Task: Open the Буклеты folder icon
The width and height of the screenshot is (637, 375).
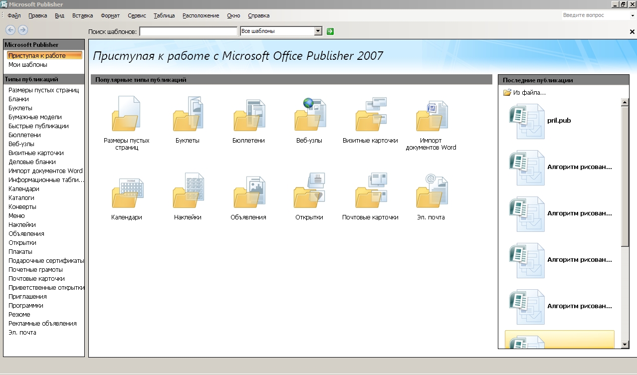Action: click(188, 114)
